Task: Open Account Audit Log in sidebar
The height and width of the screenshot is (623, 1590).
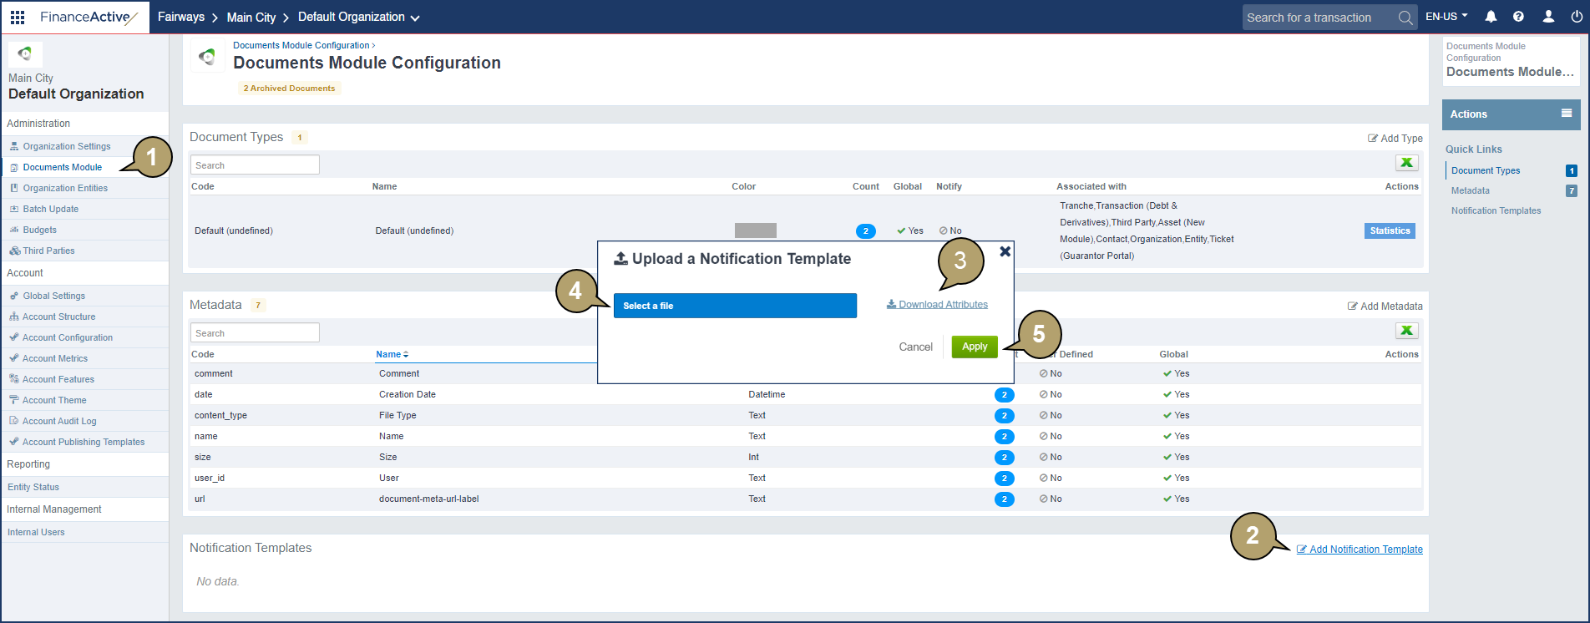Action: click(x=58, y=421)
